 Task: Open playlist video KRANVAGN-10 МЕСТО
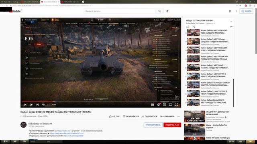tap(209, 102)
